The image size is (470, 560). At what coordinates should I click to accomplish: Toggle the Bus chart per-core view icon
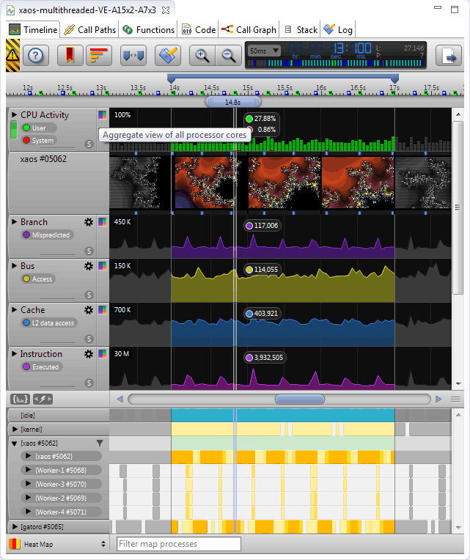click(x=103, y=266)
